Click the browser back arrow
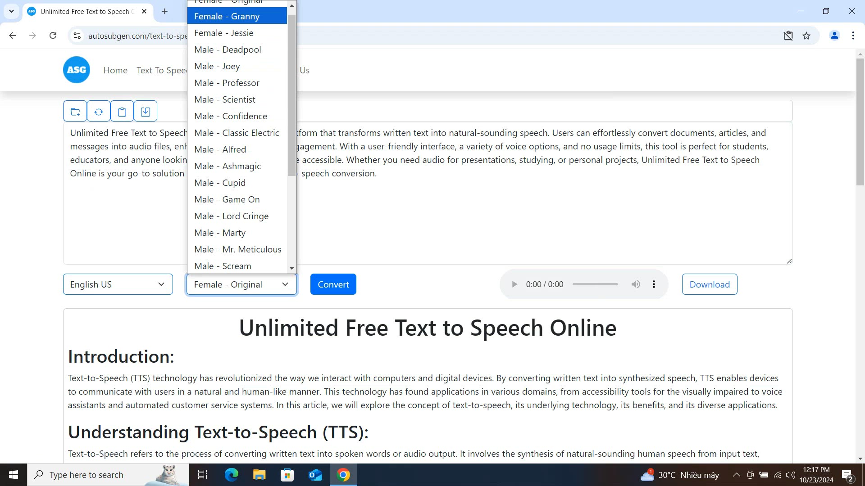This screenshot has width=865, height=486. point(13,36)
